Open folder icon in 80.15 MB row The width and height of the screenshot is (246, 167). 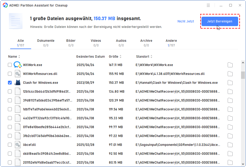point(230,163)
